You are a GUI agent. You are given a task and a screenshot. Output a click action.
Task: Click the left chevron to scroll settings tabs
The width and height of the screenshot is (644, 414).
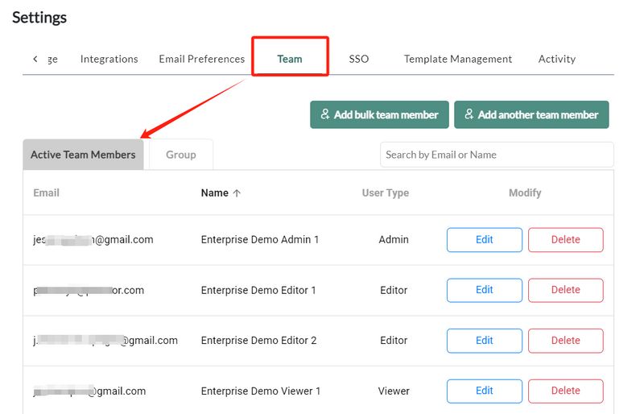35,59
